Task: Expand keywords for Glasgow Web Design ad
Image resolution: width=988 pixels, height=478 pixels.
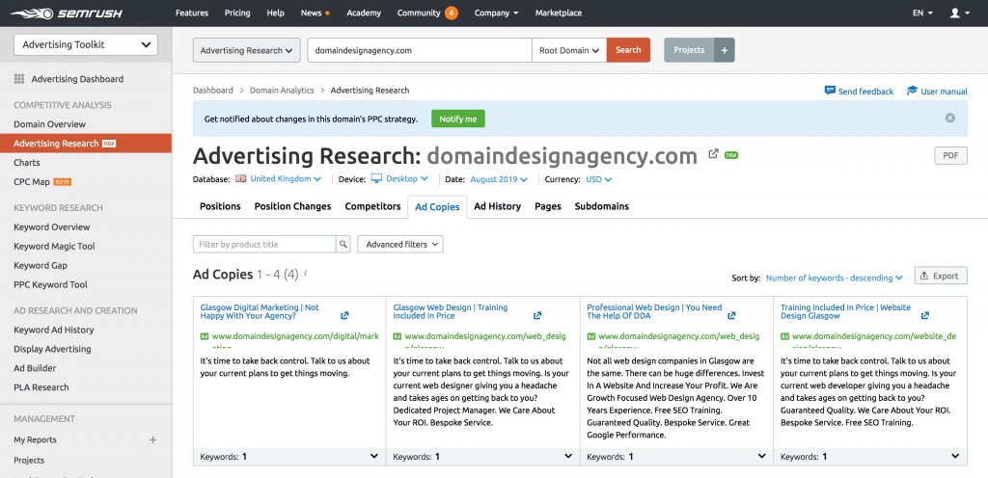Action: pos(568,456)
